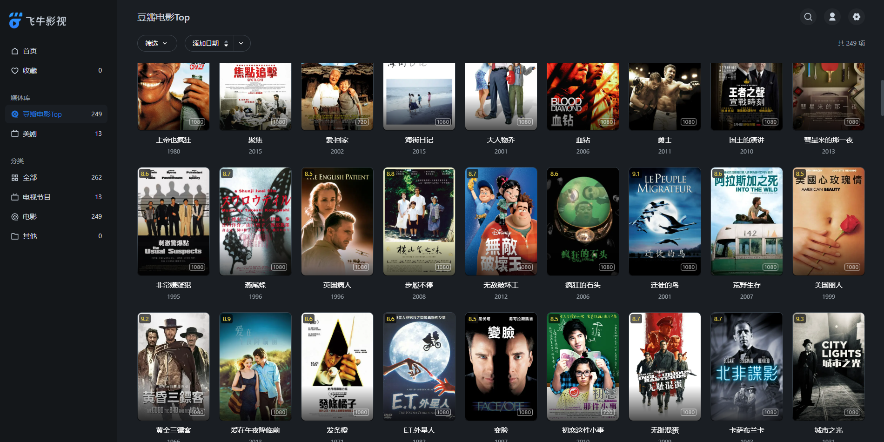
Task: Click the home icon beside 首页
Action: 15,51
